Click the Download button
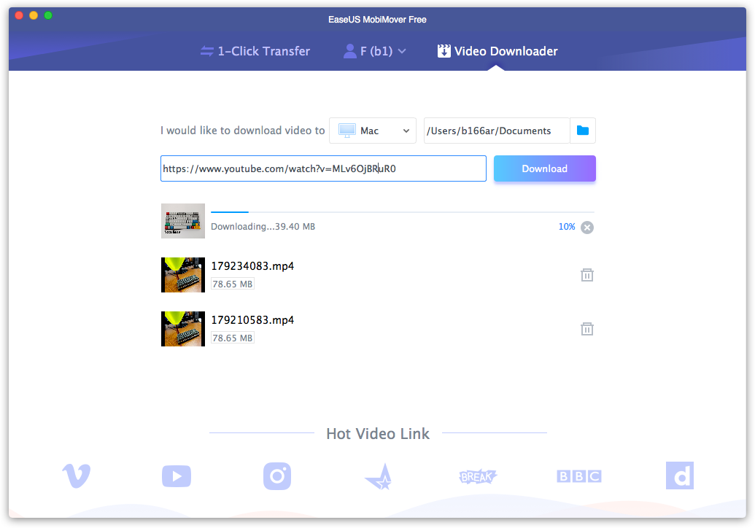The height and width of the screenshot is (528, 755). tap(545, 168)
